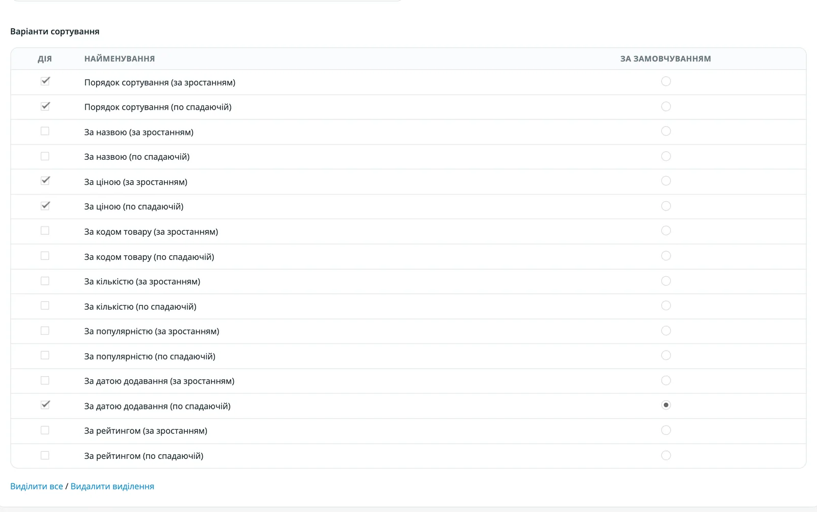Tick 'За датою додавання (за зростанням)' checkbox

pyautogui.click(x=45, y=380)
